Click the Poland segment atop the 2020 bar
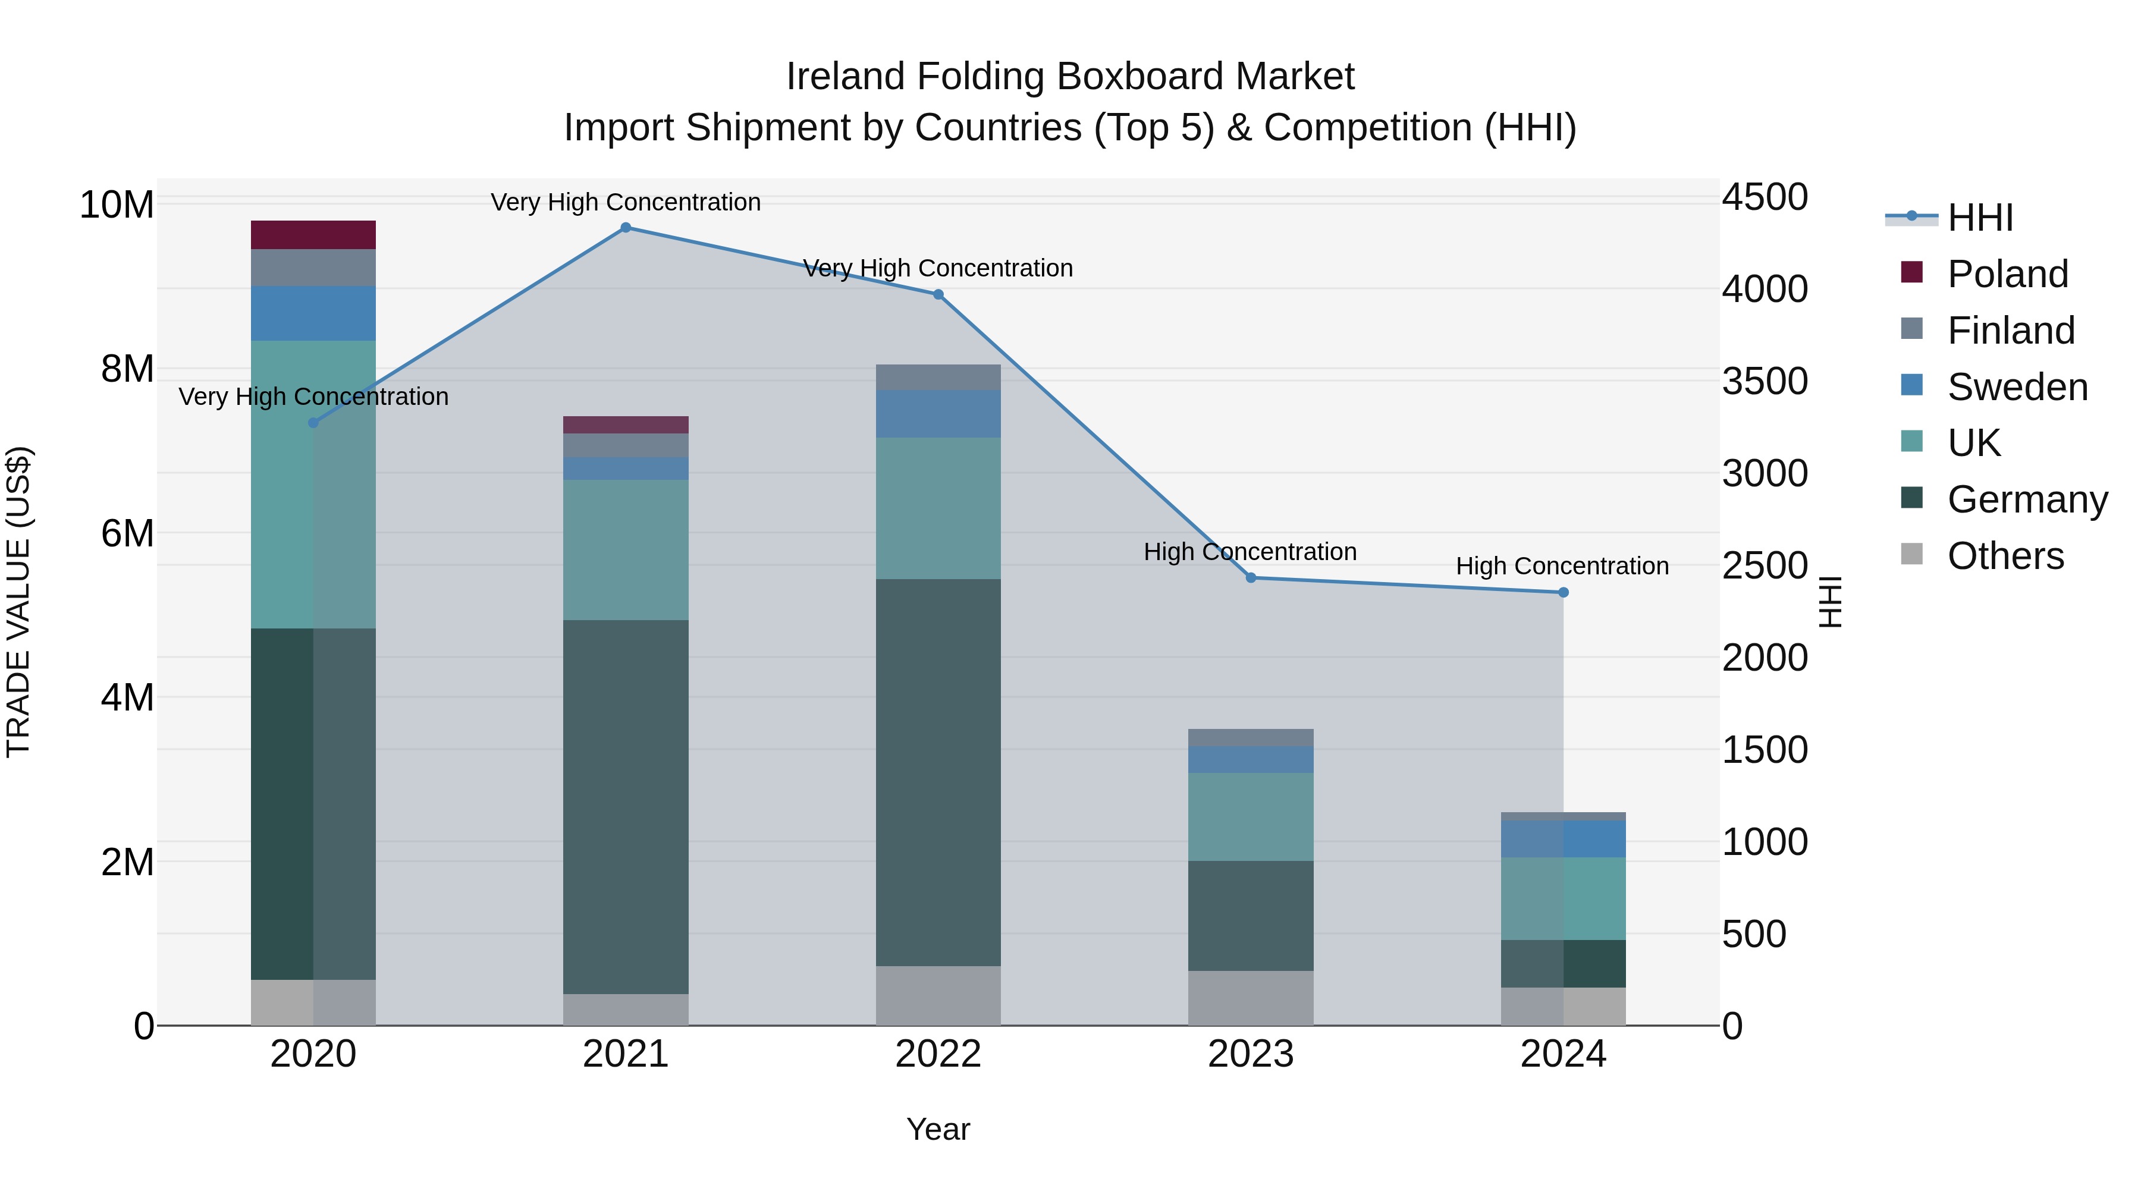The image size is (2141, 1204). click(313, 235)
